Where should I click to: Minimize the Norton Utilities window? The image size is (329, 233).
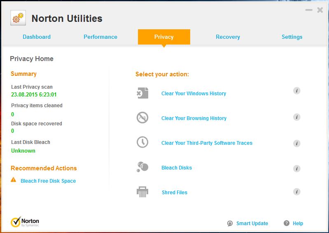(x=309, y=10)
